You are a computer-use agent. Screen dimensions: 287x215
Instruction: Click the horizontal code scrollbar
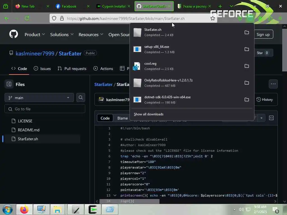click(x=129, y=201)
